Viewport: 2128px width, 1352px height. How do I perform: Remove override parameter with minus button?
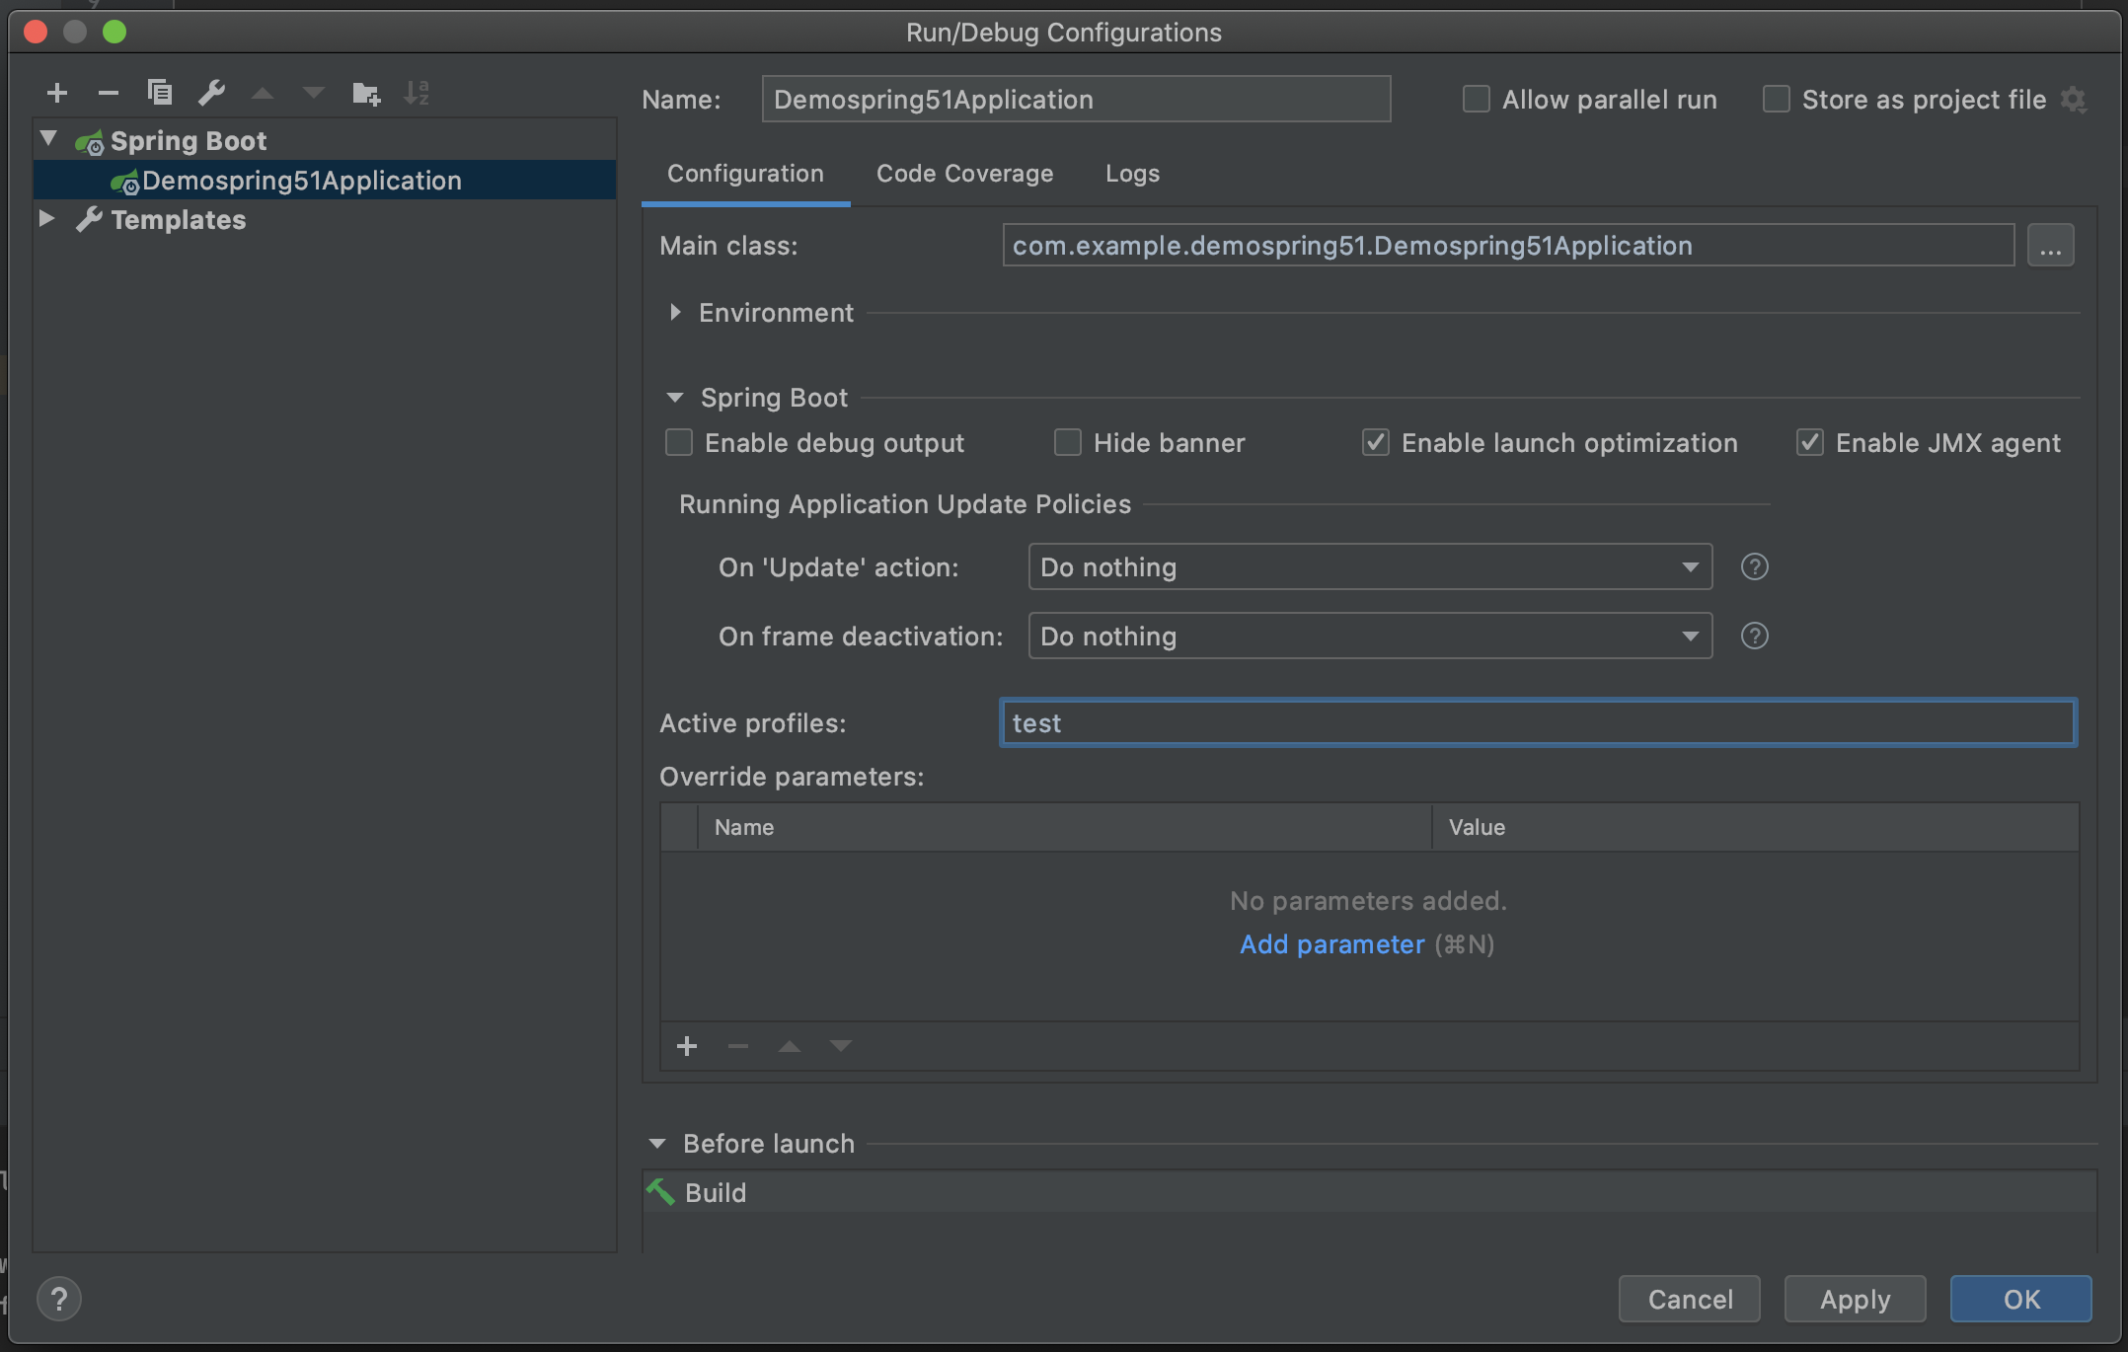coord(738,1046)
